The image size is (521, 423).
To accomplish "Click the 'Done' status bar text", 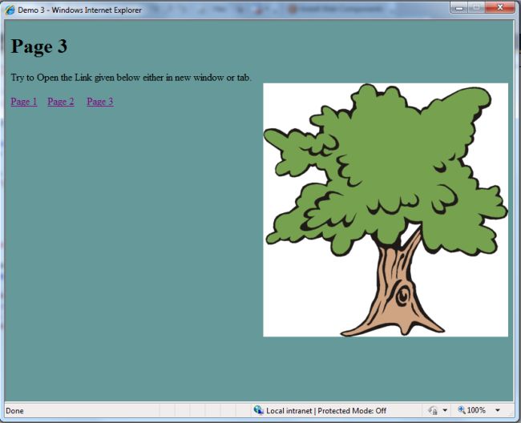I will click(x=14, y=411).
